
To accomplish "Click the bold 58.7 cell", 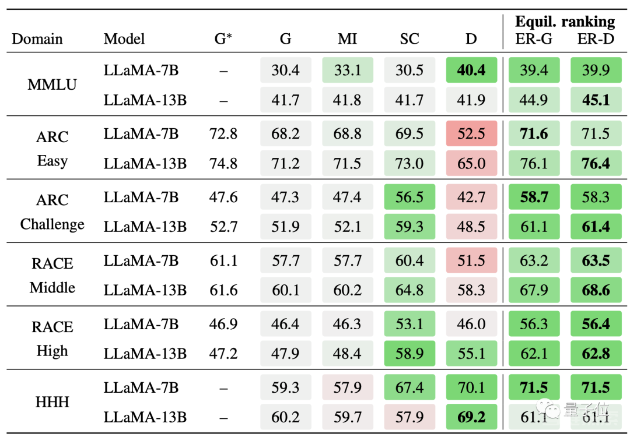I will click(534, 197).
